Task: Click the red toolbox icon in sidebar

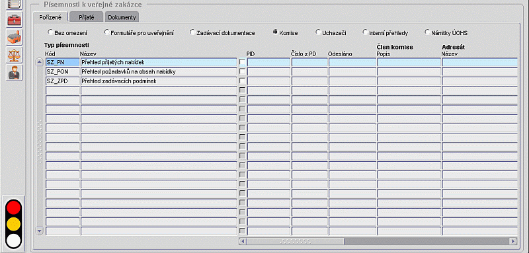Action: click(14, 20)
